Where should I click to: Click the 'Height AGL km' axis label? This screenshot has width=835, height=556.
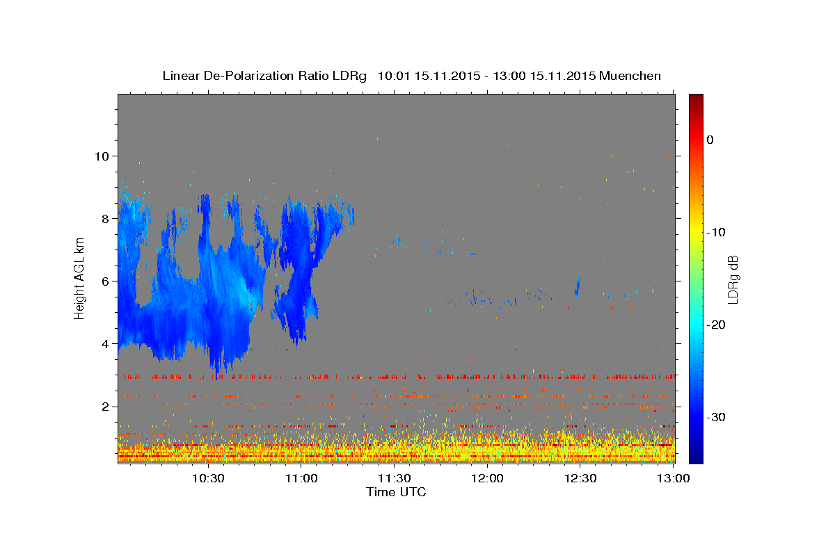pos(80,278)
